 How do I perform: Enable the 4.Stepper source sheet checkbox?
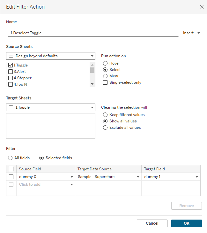[x=11, y=78]
